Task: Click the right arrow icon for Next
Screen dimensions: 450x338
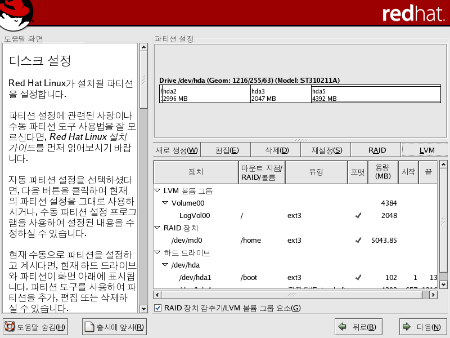Action: [406, 327]
